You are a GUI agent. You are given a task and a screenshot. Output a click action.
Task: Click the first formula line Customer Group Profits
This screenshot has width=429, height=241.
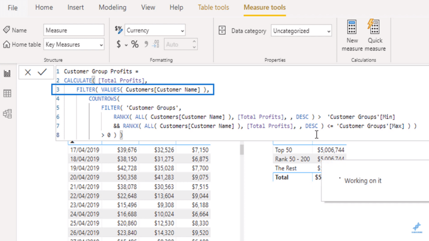point(101,71)
